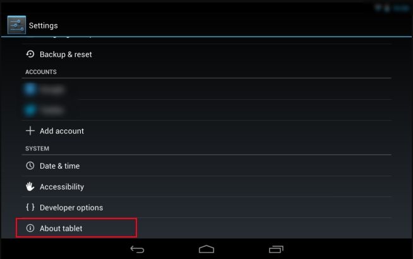Click the Backup & reset circular arrow icon

[30, 54]
